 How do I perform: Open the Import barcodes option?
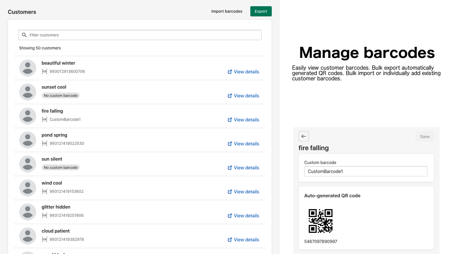[226, 11]
